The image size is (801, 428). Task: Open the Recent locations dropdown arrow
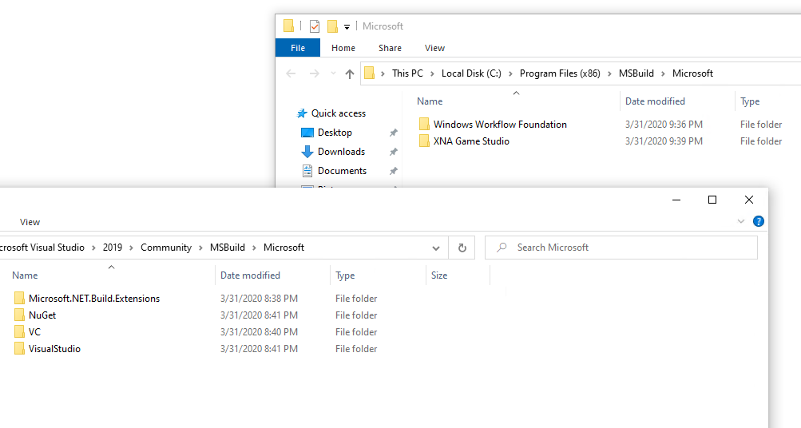pyautogui.click(x=333, y=73)
